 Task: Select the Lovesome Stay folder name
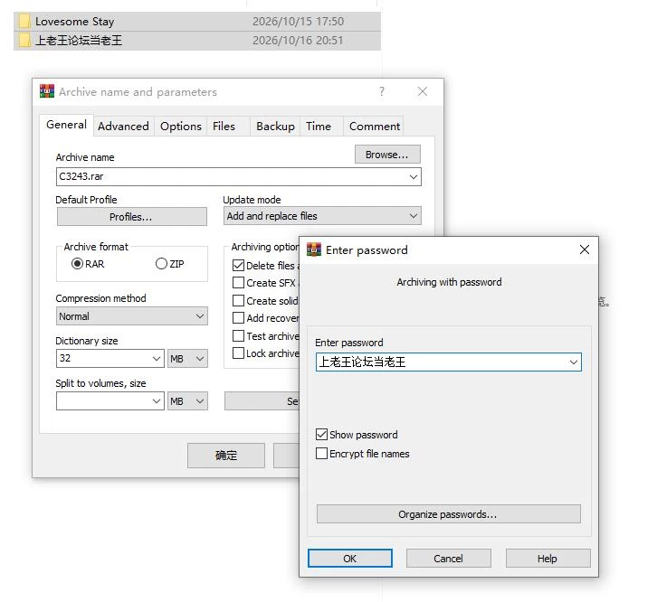[x=74, y=22]
